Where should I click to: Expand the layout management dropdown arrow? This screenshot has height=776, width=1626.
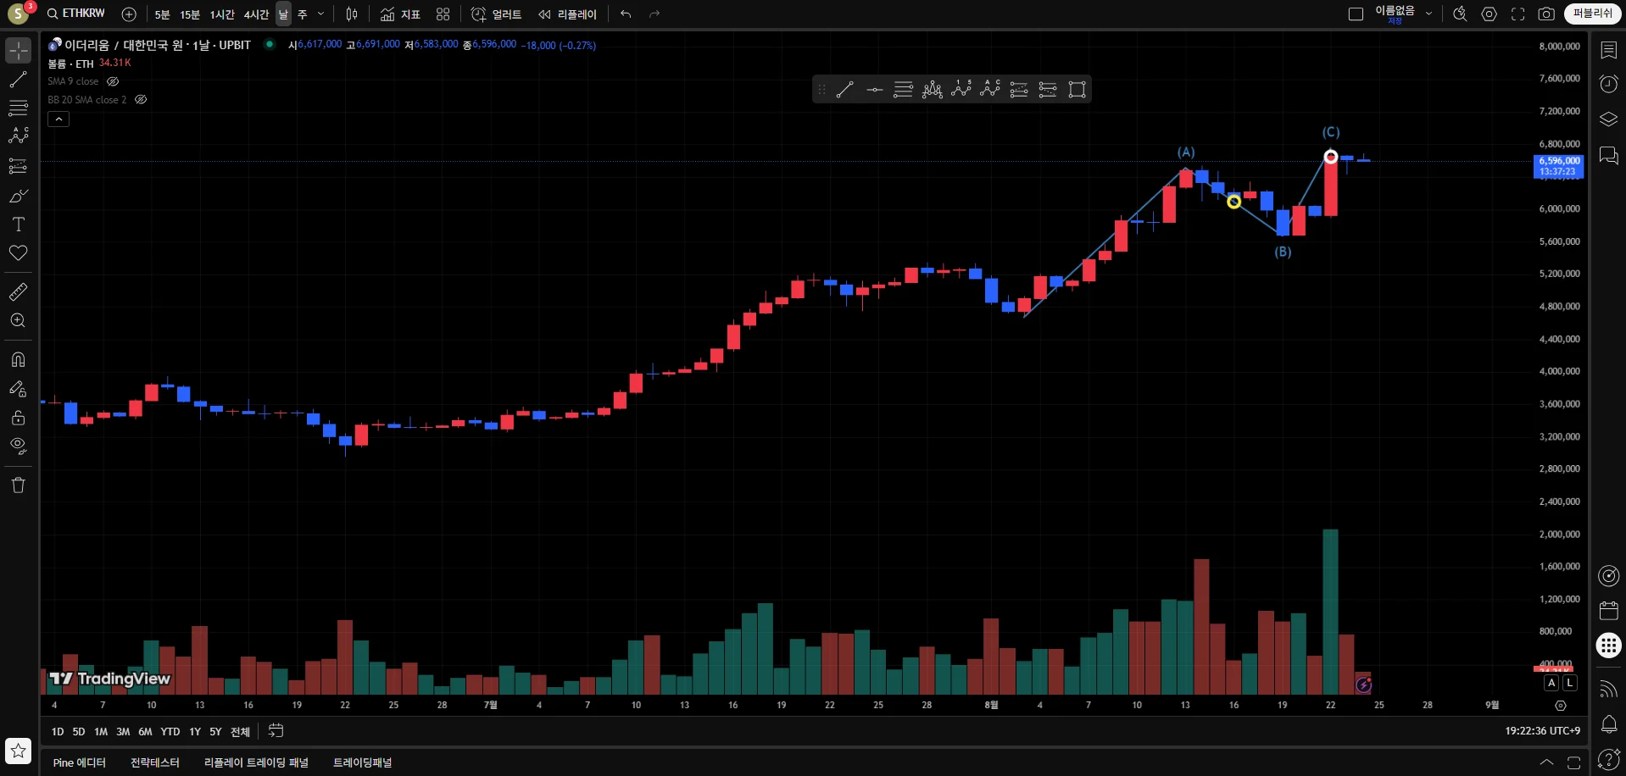[1428, 14]
